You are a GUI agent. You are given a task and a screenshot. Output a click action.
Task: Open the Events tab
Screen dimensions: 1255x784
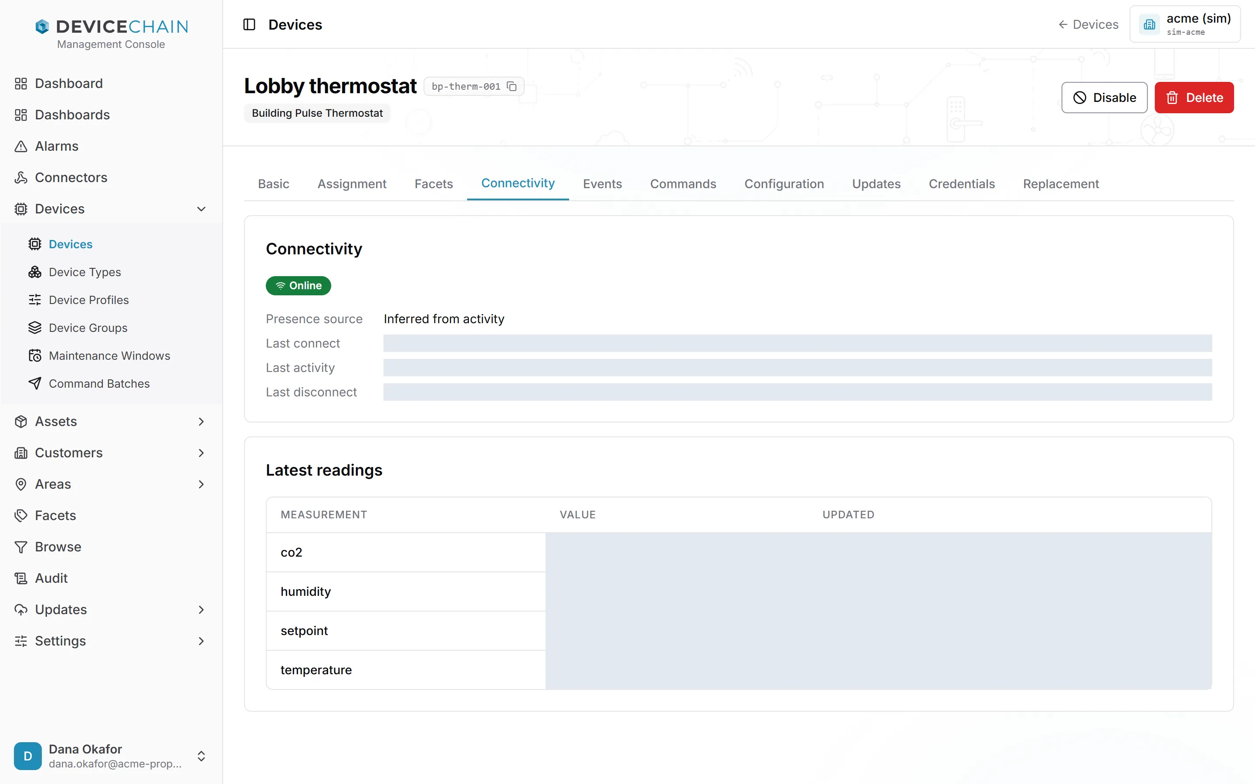[x=602, y=184]
